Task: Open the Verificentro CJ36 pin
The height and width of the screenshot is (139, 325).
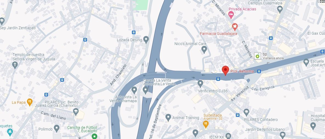Action: (200, 84)
